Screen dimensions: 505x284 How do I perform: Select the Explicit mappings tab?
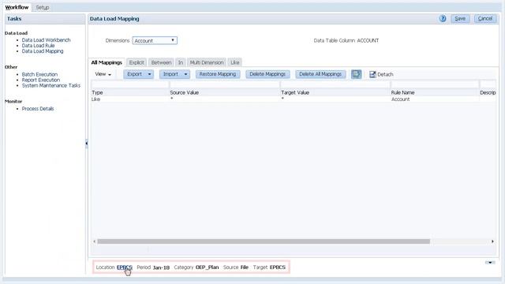pos(137,62)
